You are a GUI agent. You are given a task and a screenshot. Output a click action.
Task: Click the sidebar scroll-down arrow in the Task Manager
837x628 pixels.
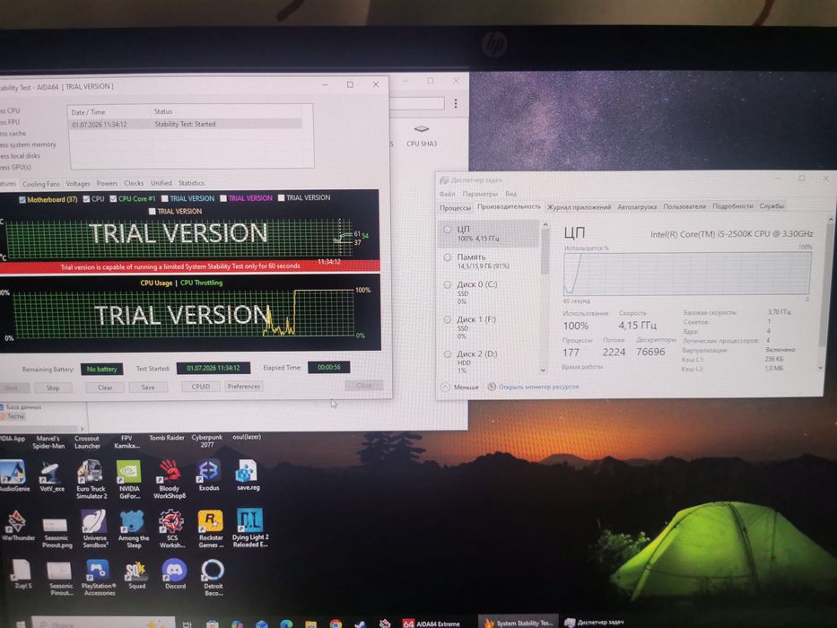tap(544, 370)
